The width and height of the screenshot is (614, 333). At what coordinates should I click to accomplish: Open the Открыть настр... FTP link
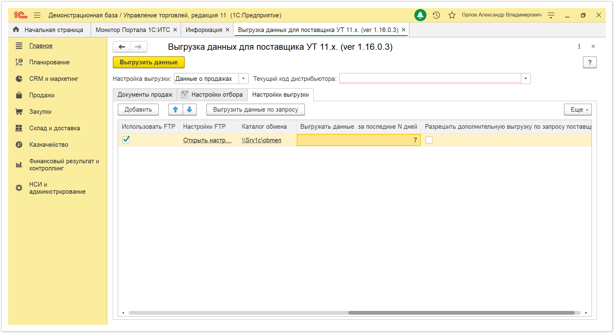pyautogui.click(x=207, y=140)
